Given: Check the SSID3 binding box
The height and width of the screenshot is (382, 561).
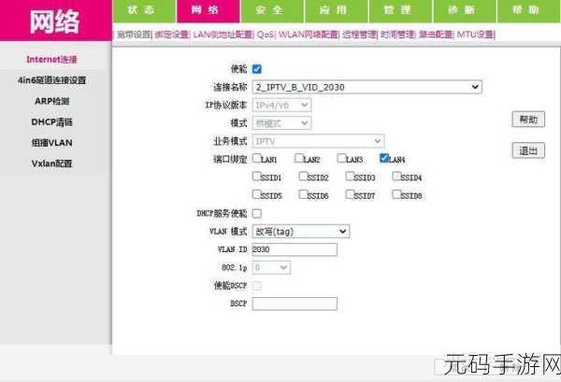Looking at the screenshot, I should click(x=350, y=176).
